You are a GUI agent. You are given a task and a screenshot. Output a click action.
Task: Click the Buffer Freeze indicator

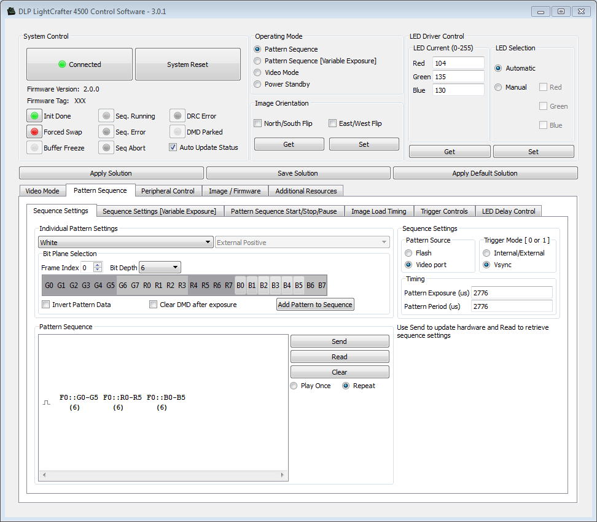34,148
